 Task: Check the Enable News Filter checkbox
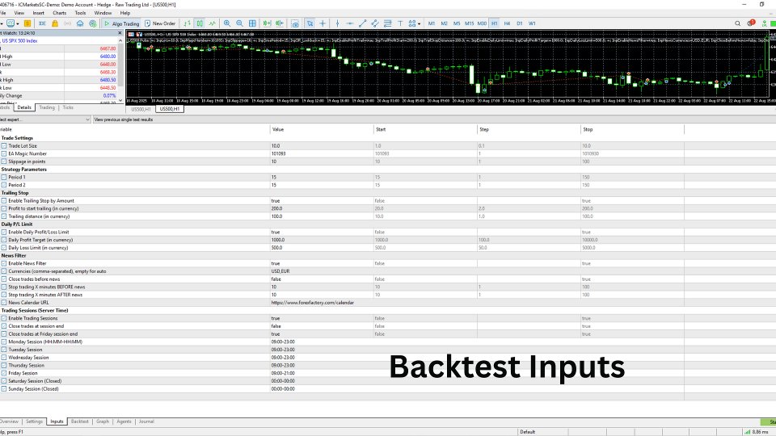4,263
